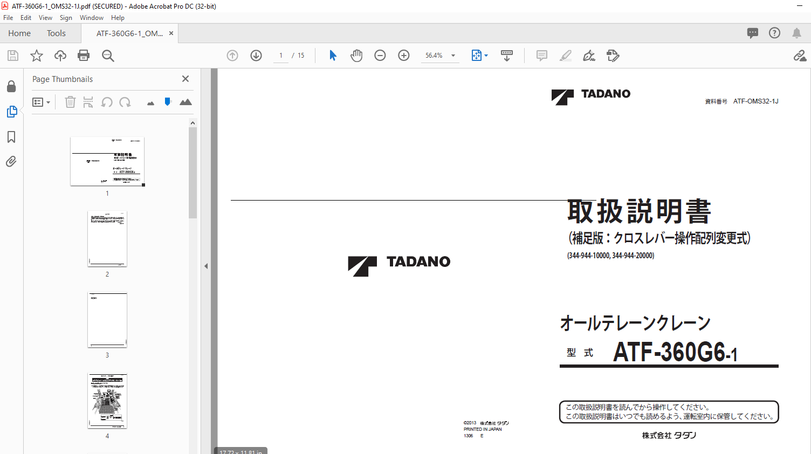Close the Page Thumbnails panel
The image size is (811, 454).
(x=185, y=79)
